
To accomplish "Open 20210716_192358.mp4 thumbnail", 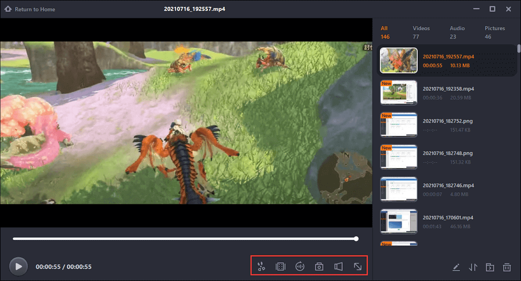I will click(x=399, y=93).
